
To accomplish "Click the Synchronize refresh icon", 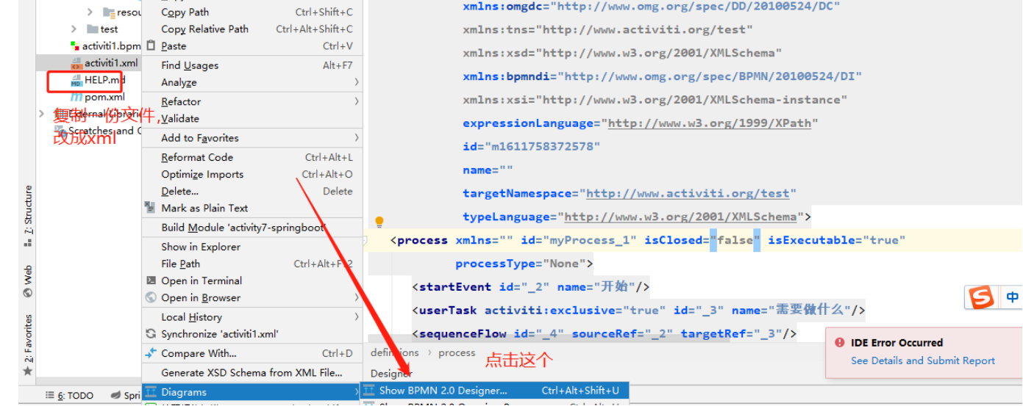I will pyautogui.click(x=150, y=334).
